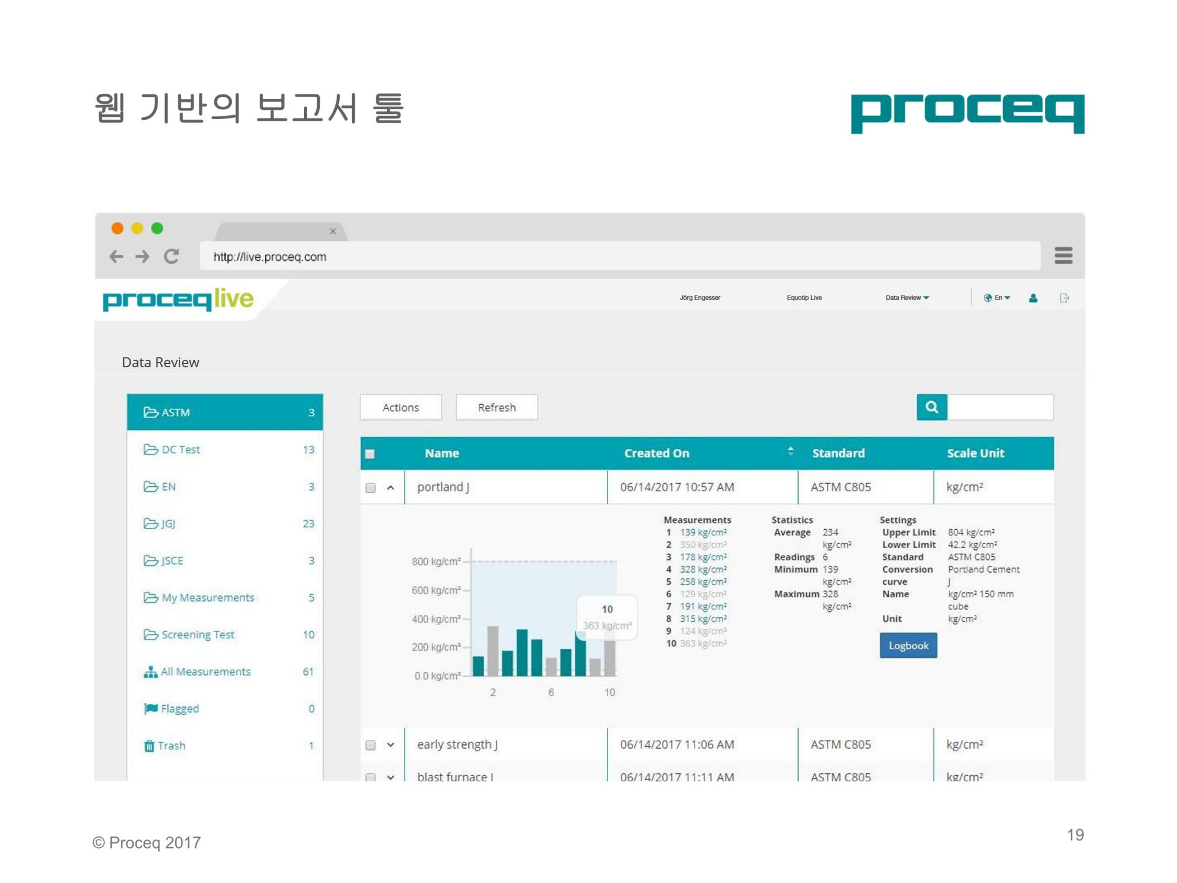Open All Measurements in sidebar
The image size is (1177, 883).
tap(205, 671)
